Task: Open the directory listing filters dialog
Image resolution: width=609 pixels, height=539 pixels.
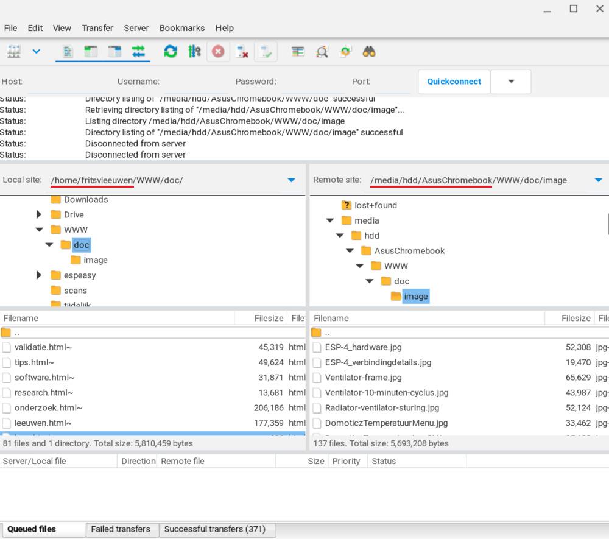Action: click(x=298, y=52)
